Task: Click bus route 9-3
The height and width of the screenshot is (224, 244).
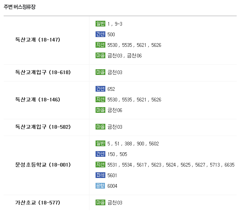Action: click(118, 24)
